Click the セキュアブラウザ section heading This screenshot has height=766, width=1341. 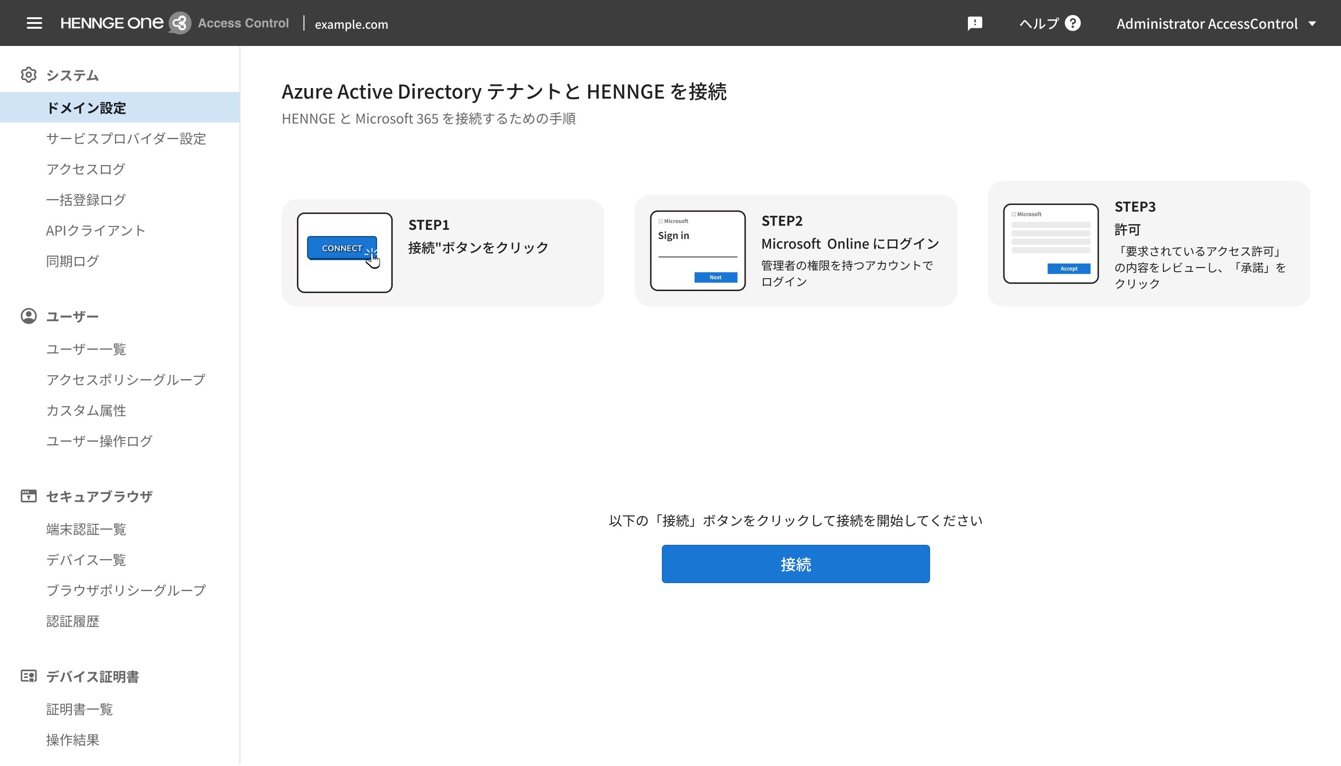[99, 496]
